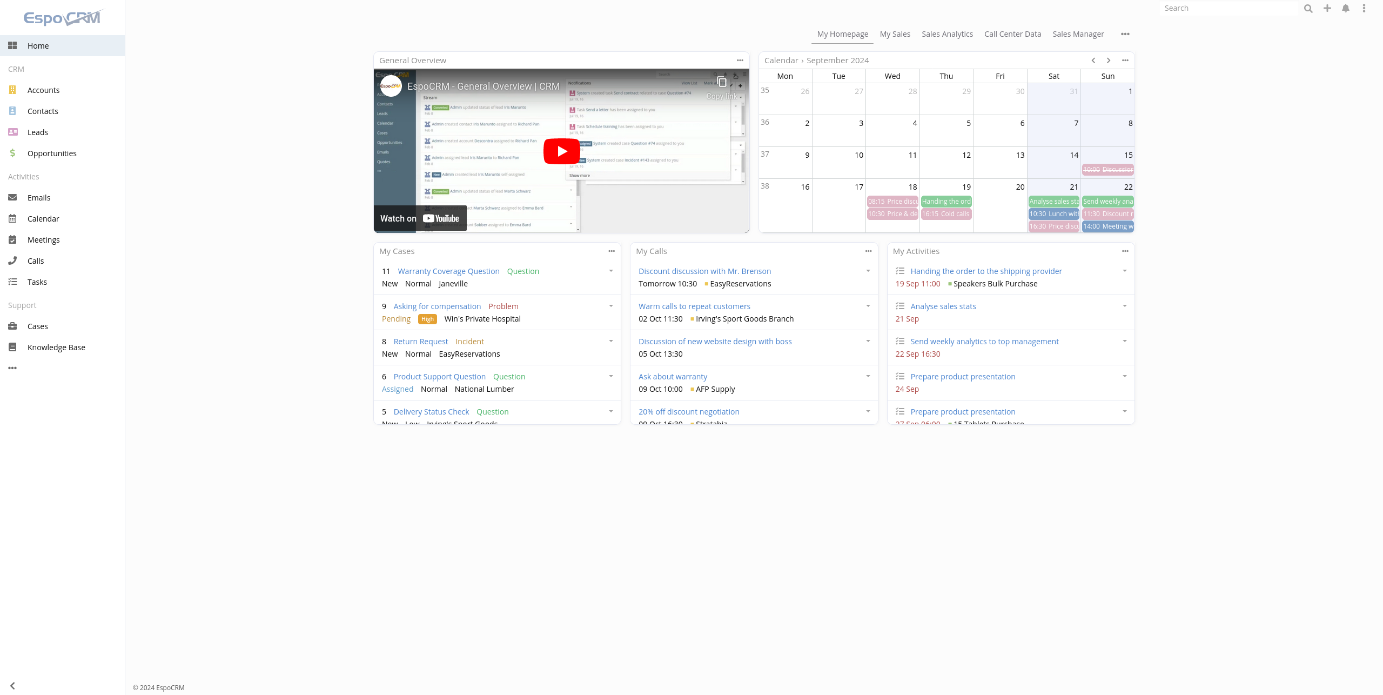
Task: Open notifications via the bell icon
Action: 1345,8
